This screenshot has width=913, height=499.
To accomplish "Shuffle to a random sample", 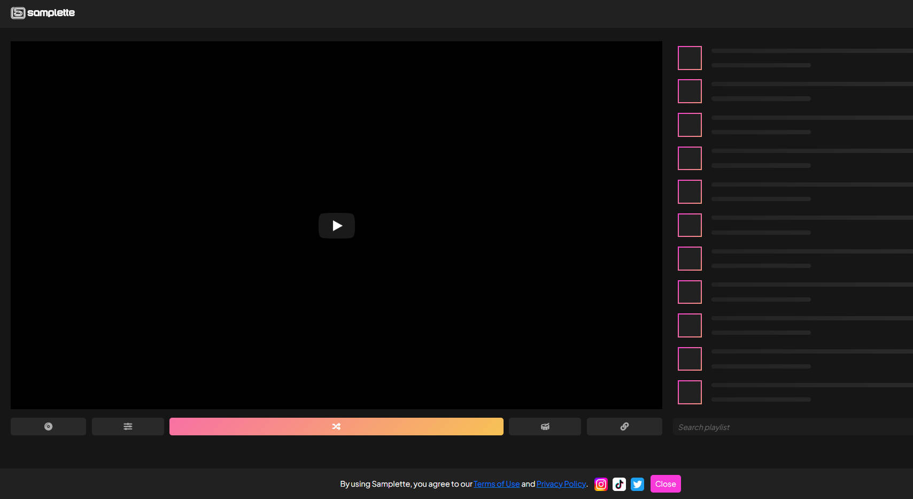I will [336, 427].
